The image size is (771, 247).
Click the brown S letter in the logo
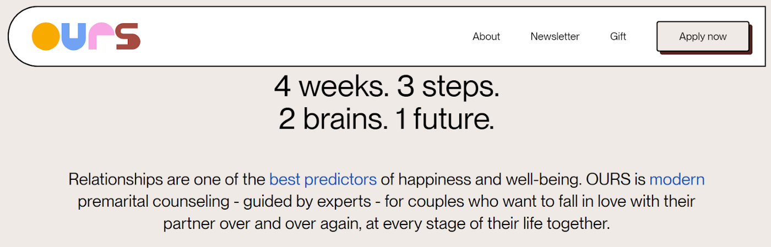coord(128,37)
